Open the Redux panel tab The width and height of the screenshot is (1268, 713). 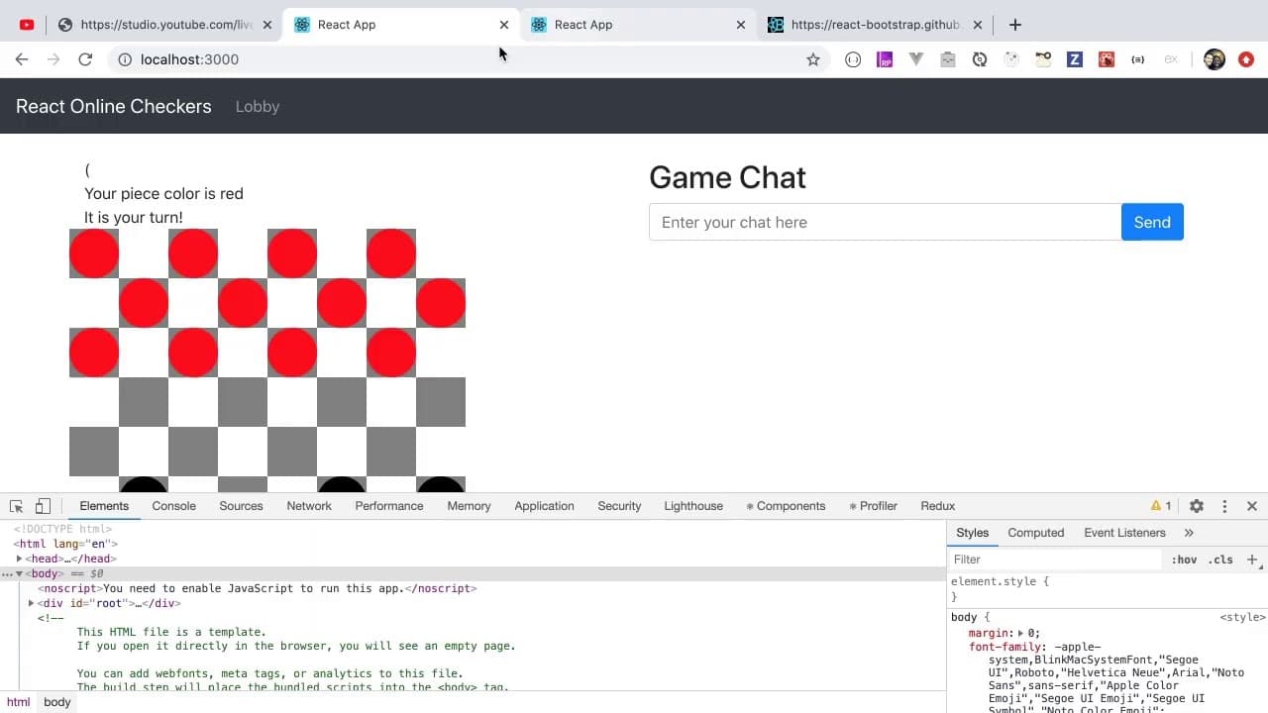tap(937, 506)
